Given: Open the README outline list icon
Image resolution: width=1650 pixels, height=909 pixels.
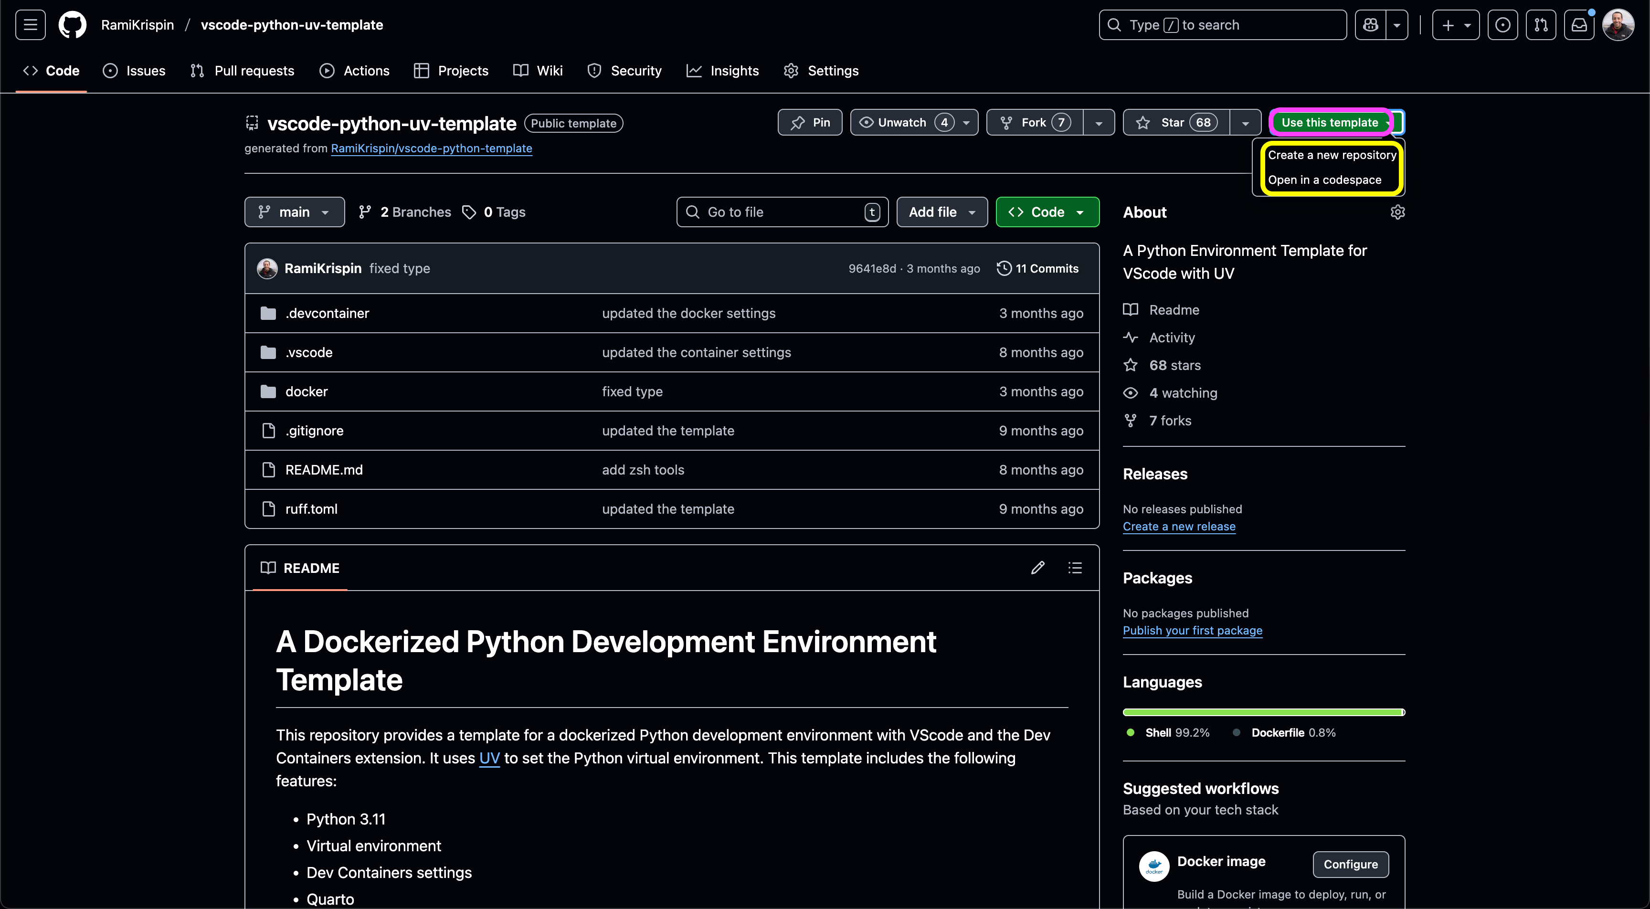Looking at the screenshot, I should pos(1075,568).
